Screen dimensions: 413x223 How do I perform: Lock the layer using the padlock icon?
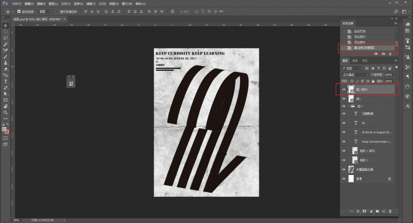click(x=373, y=81)
